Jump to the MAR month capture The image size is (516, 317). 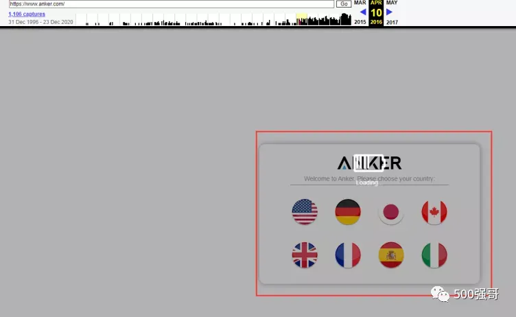point(360,3)
